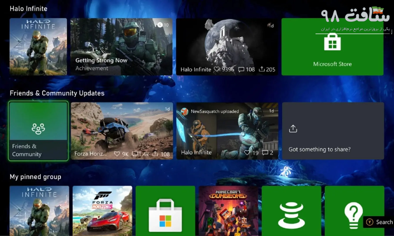Click the gamerscore icon on the achievement tile

click(x=160, y=25)
